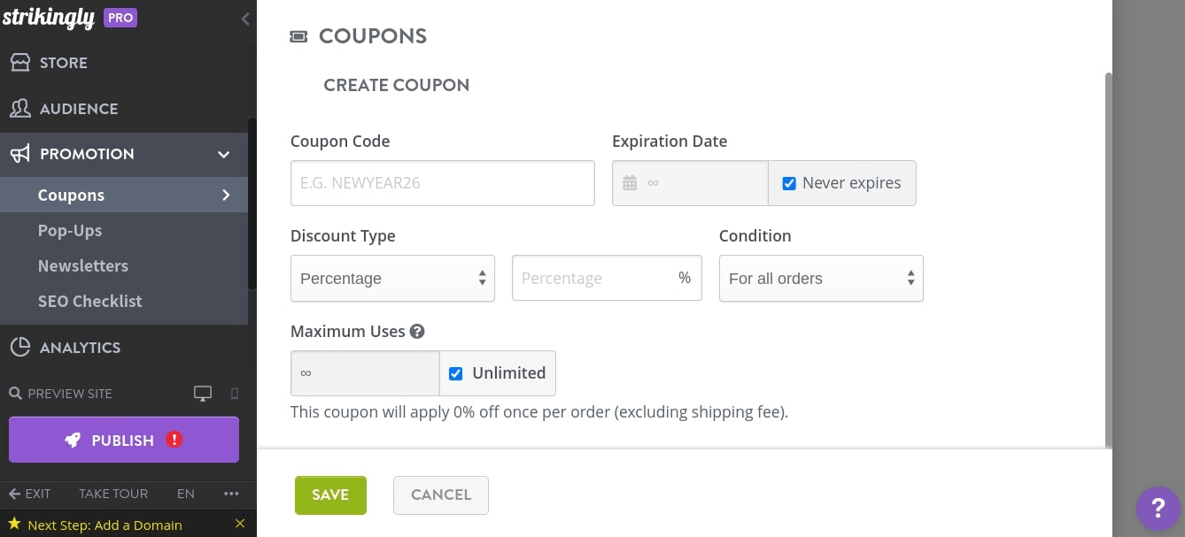Switch to mobile preview phone icon

pyautogui.click(x=234, y=393)
